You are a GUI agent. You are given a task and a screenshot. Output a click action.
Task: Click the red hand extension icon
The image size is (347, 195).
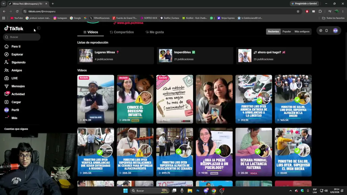pyautogui.click(x=307, y=11)
